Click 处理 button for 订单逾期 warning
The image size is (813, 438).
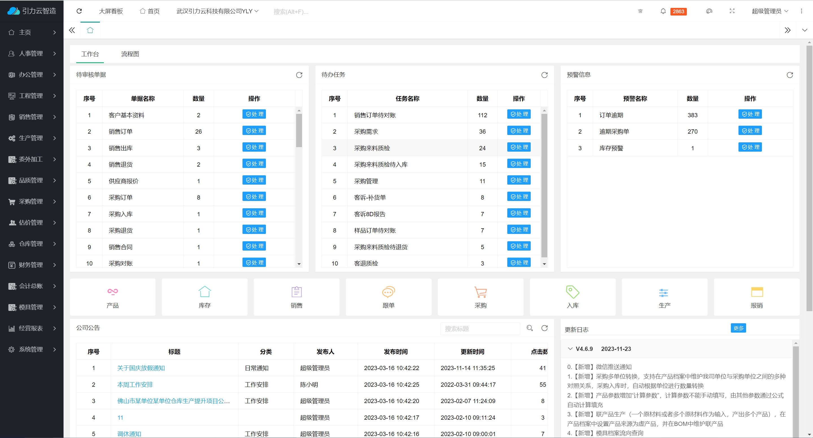pyautogui.click(x=750, y=114)
